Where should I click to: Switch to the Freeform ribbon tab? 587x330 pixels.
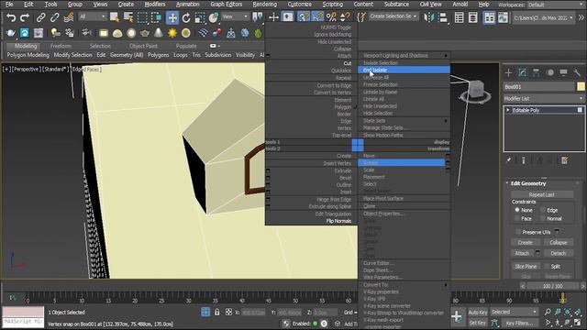click(x=61, y=46)
